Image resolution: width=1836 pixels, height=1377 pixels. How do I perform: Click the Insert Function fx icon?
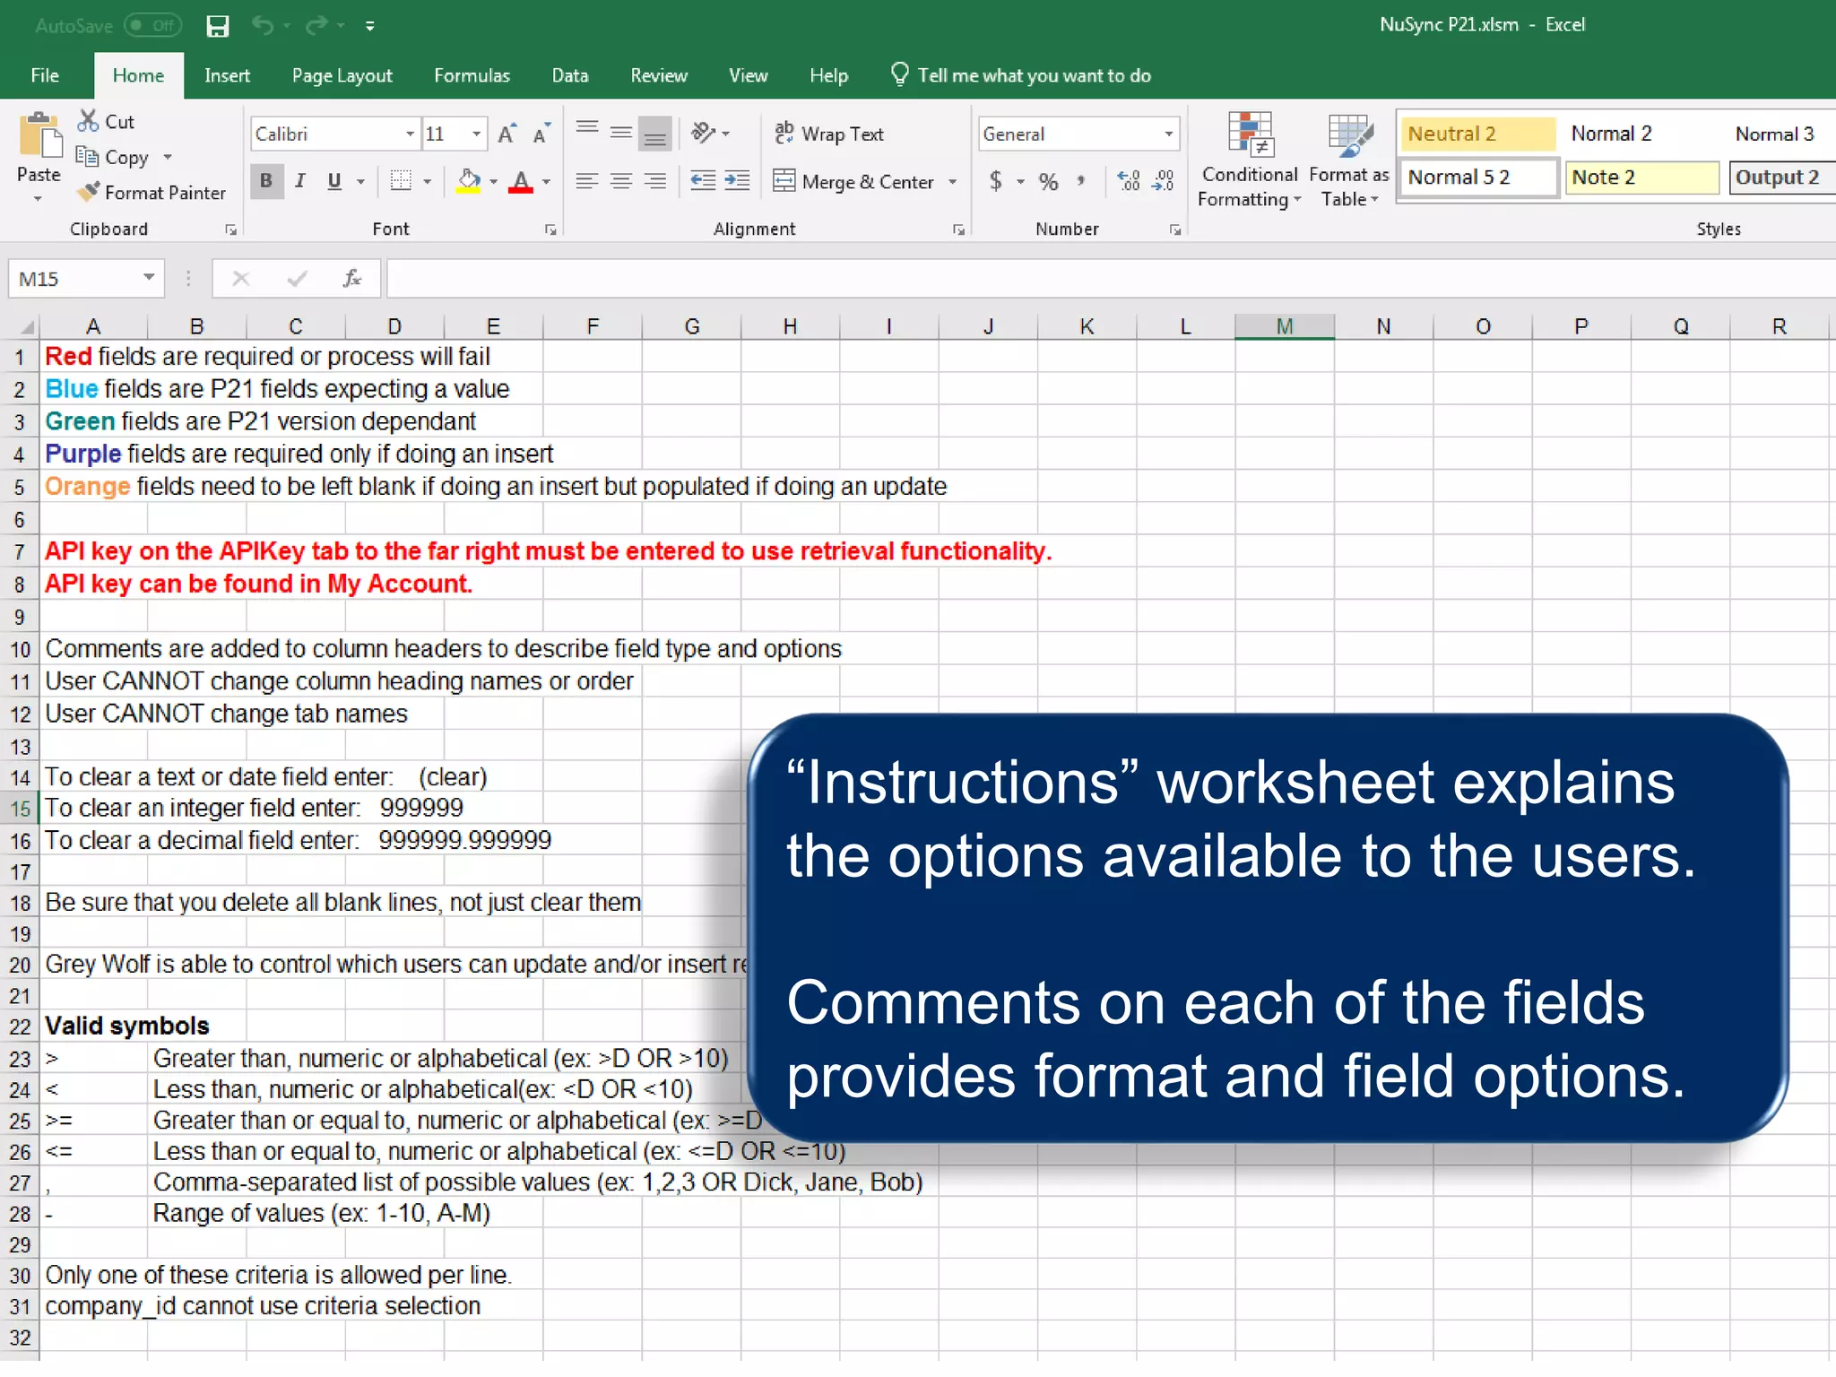(x=352, y=279)
